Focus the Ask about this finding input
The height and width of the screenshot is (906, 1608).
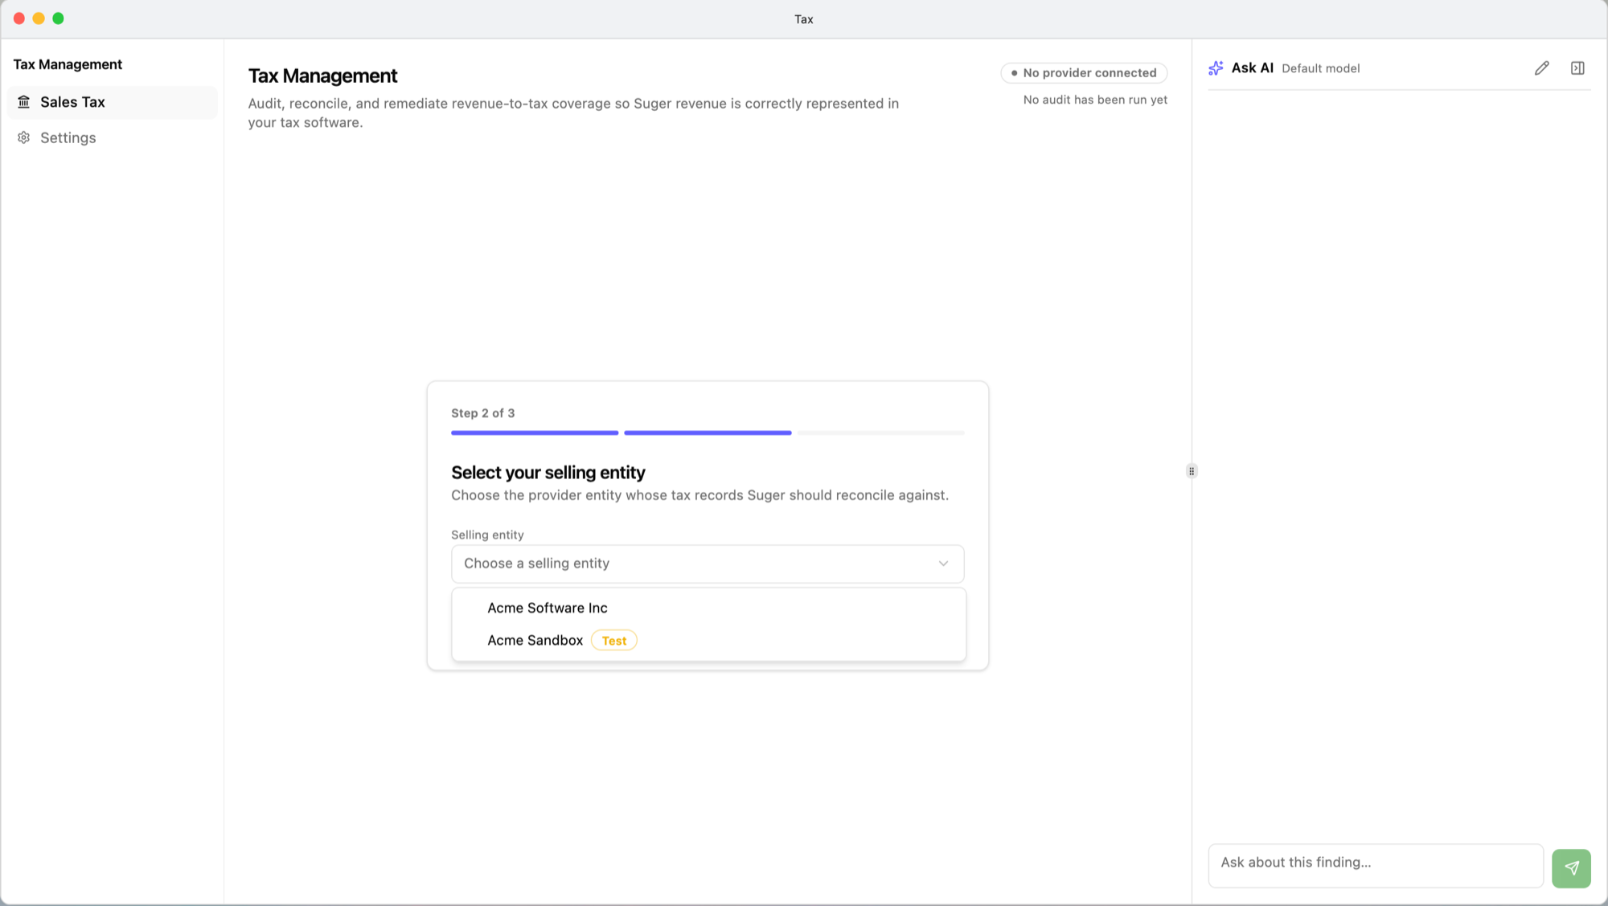tap(1376, 866)
